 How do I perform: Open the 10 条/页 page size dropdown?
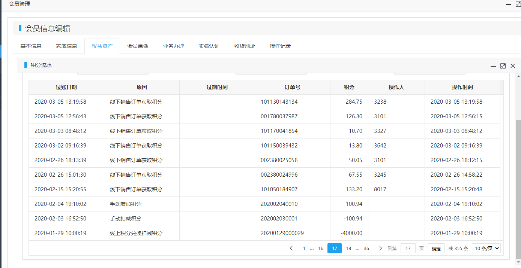pyautogui.click(x=486, y=248)
